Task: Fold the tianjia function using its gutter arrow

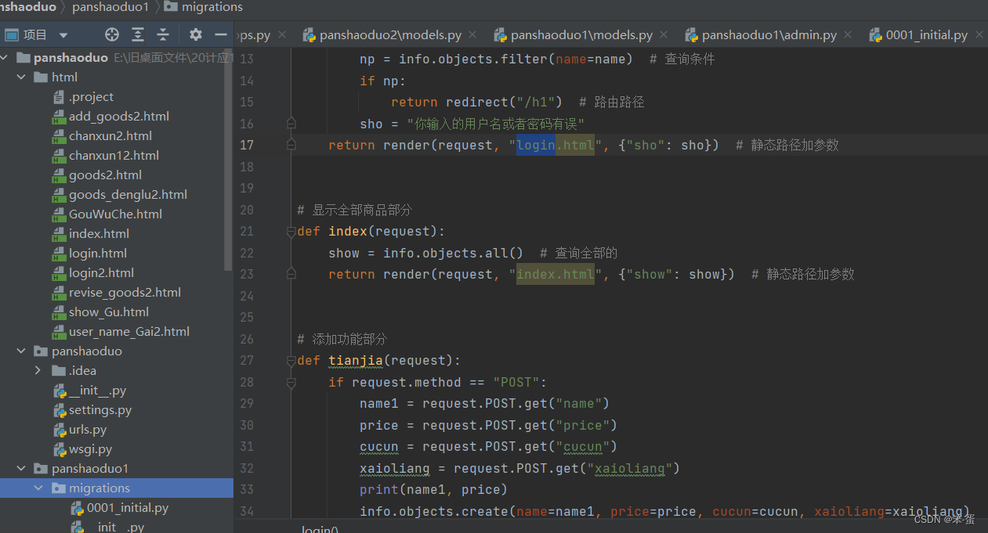Action: tap(291, 360)
